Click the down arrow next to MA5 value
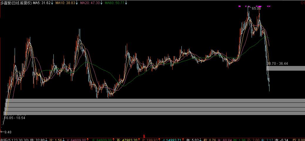This screenshot has width=305, height=141. [53, 3]
